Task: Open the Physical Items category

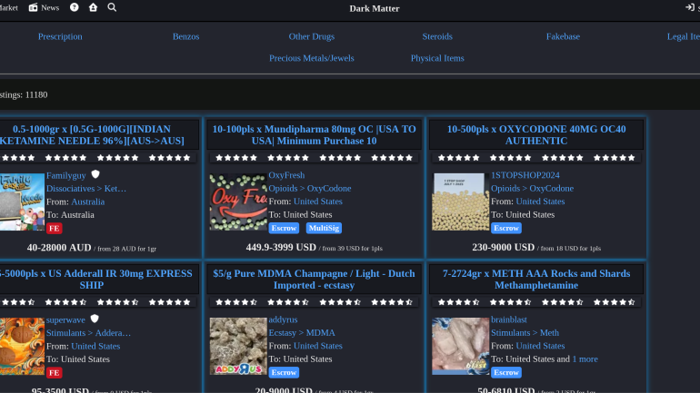Action: (x=437, y=58)
